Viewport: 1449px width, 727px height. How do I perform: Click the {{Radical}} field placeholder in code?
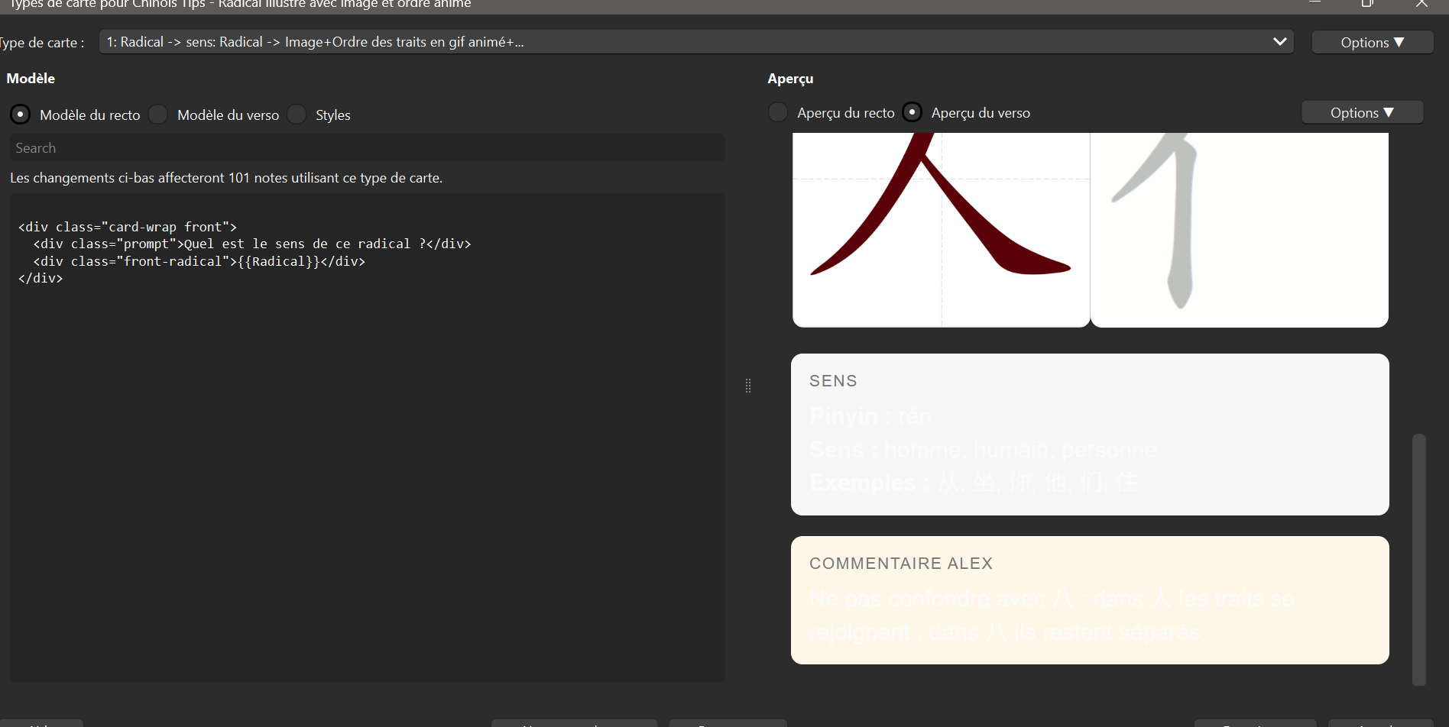(279, 261)
